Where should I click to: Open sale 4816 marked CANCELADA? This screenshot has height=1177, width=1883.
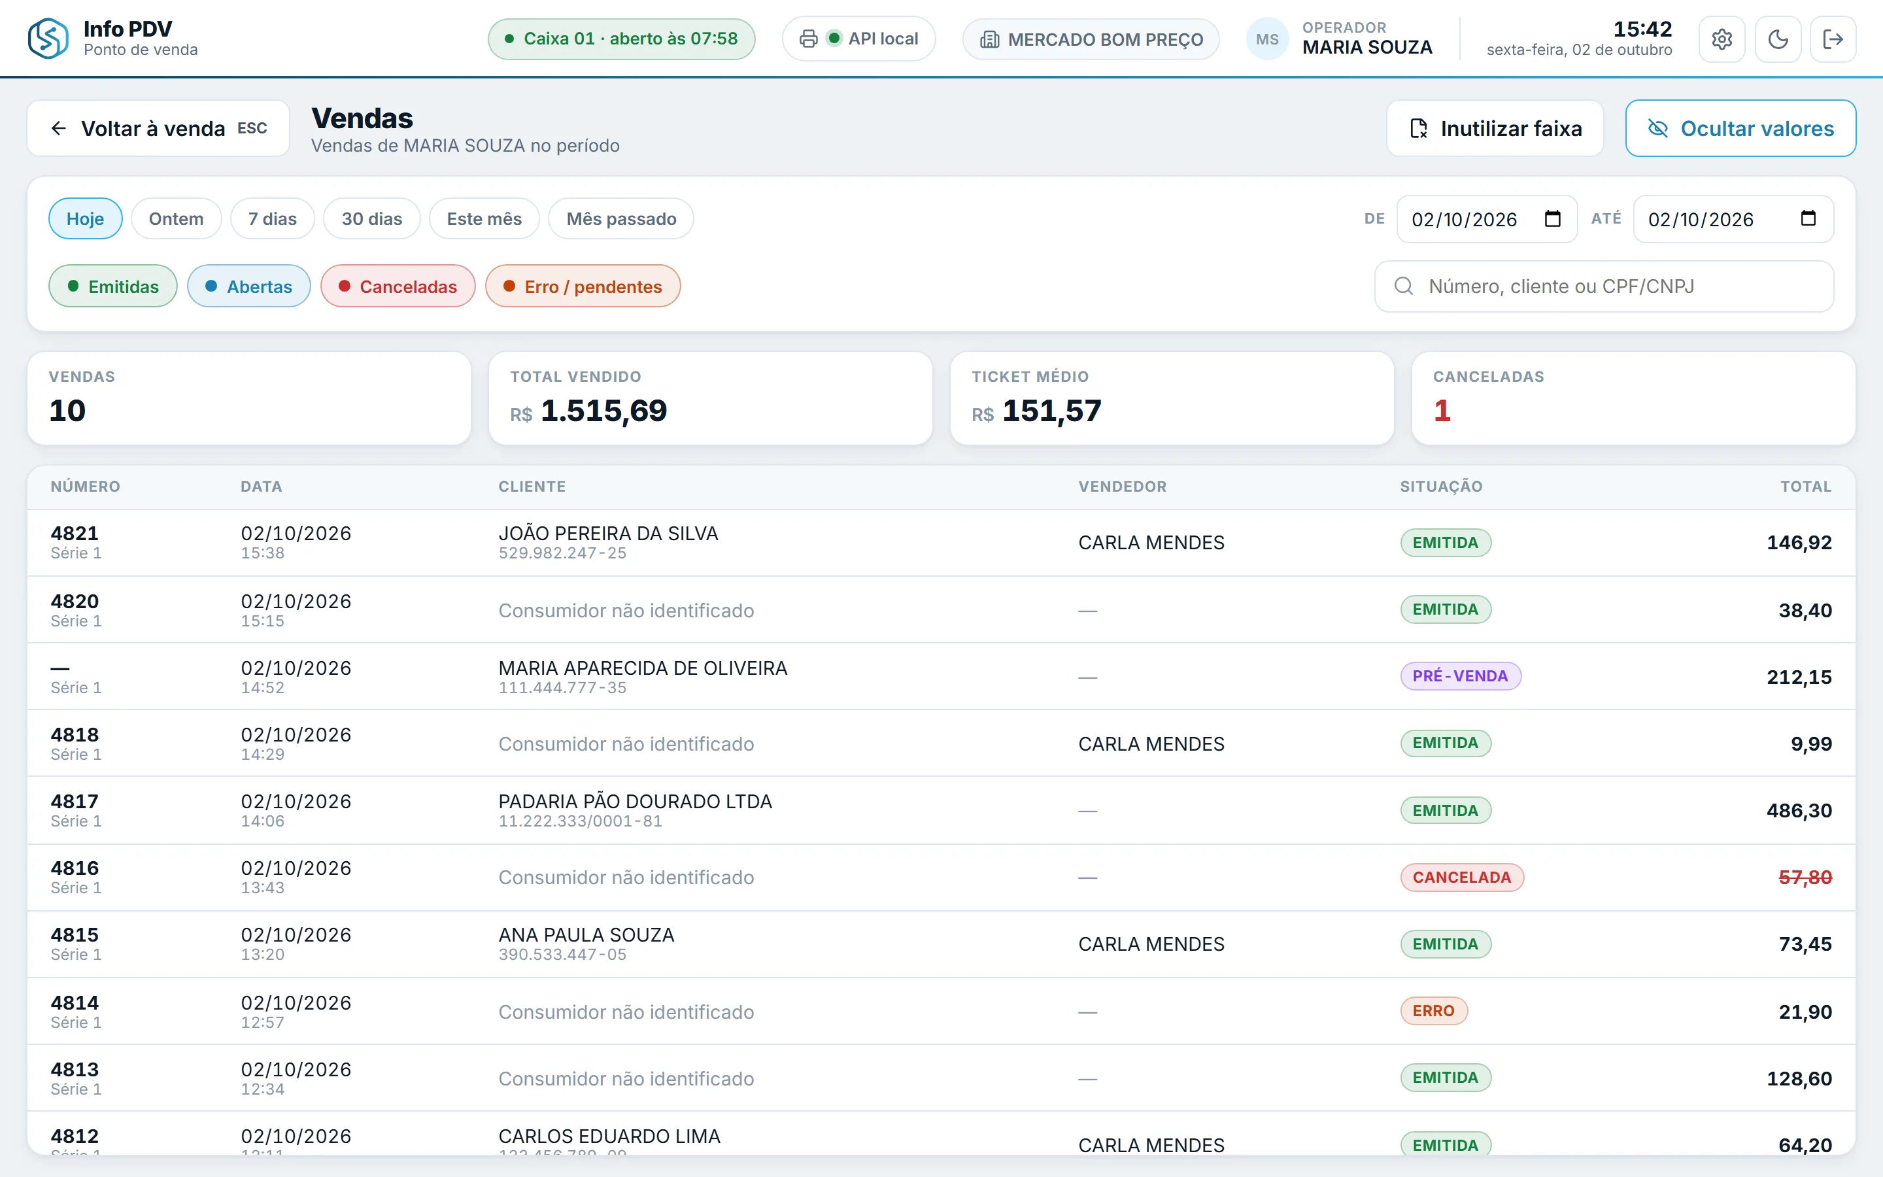tap(941, 878)
